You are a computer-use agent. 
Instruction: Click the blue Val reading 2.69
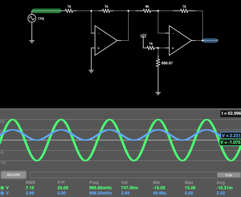tap(125, 193)
